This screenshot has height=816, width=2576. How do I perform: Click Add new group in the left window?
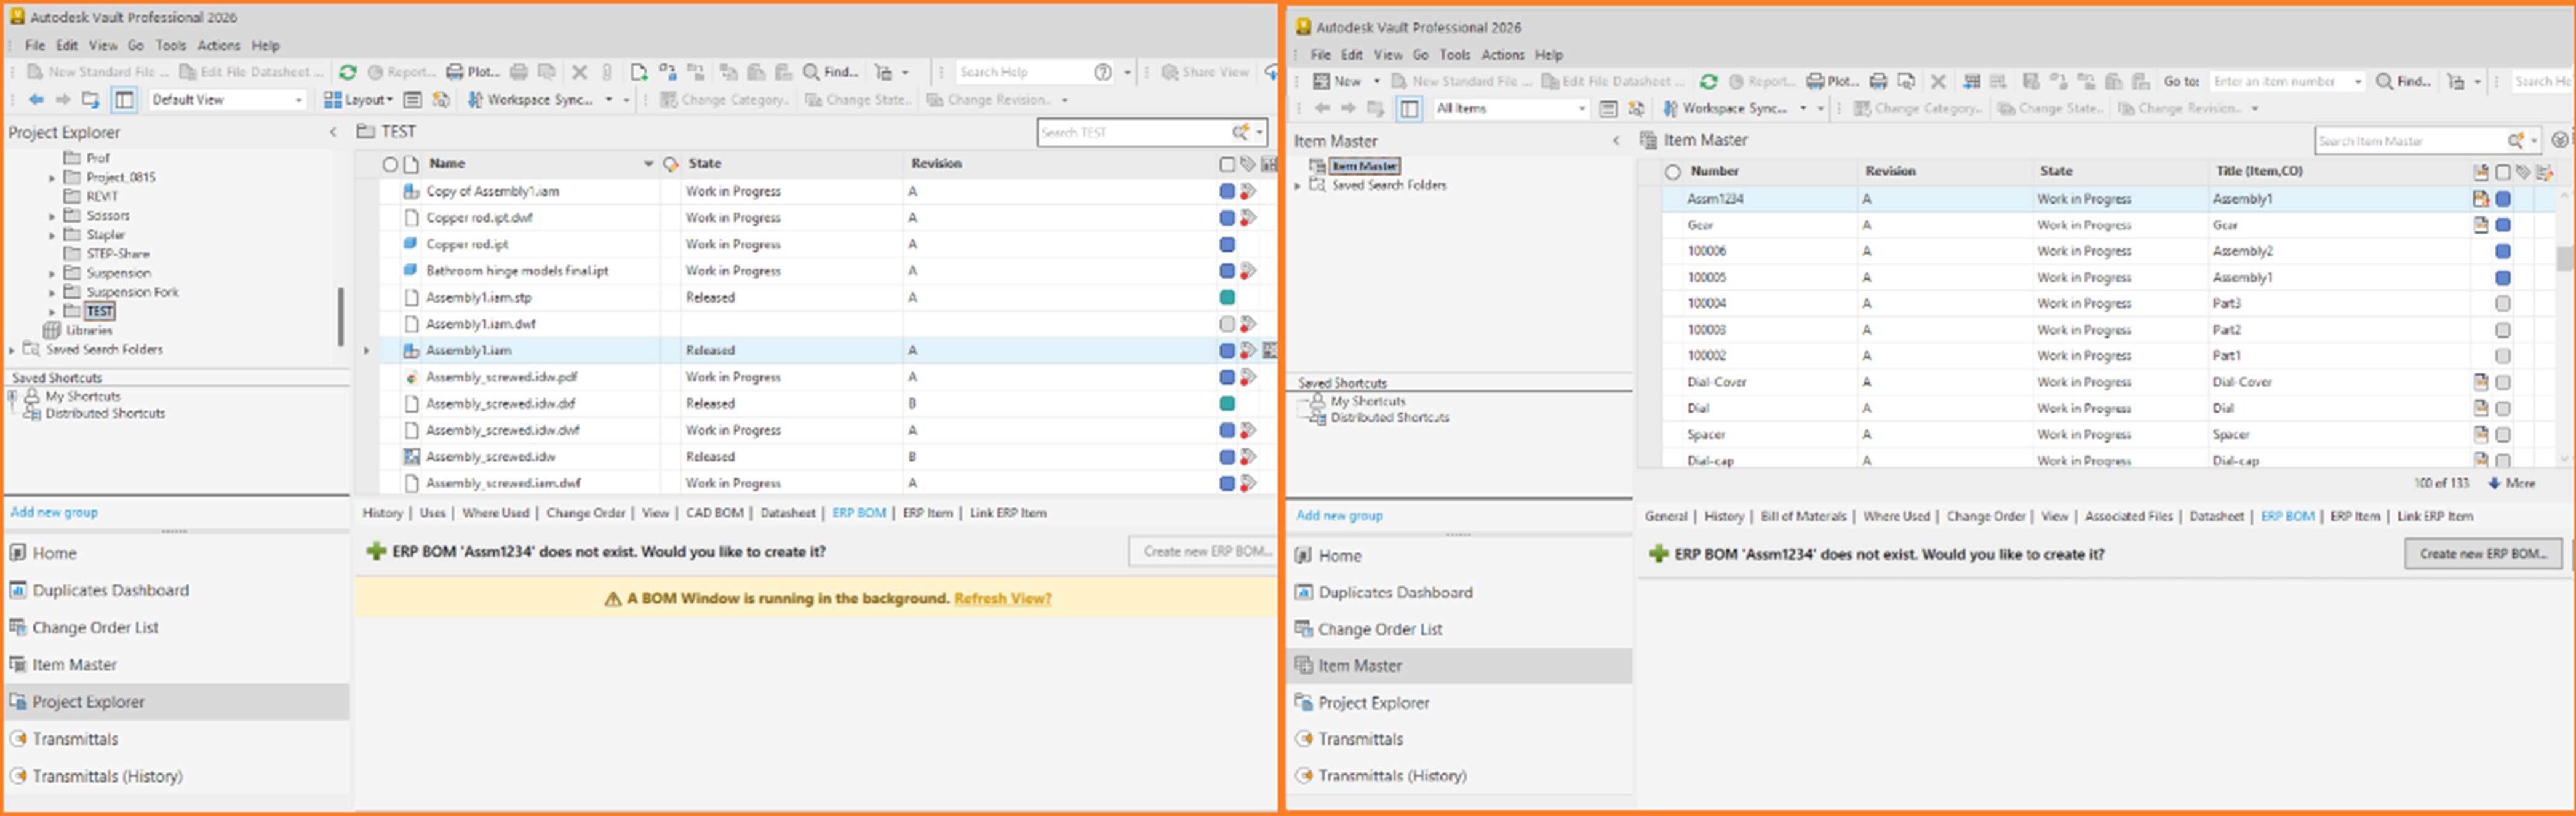(x=54, y=512)
